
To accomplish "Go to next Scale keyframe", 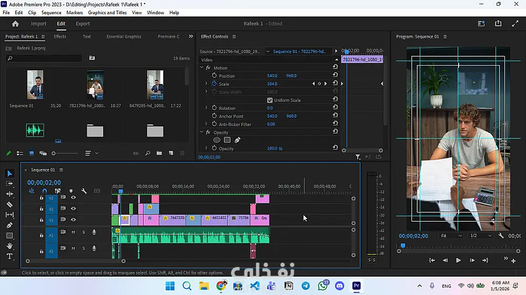I will tap(326, 83).
